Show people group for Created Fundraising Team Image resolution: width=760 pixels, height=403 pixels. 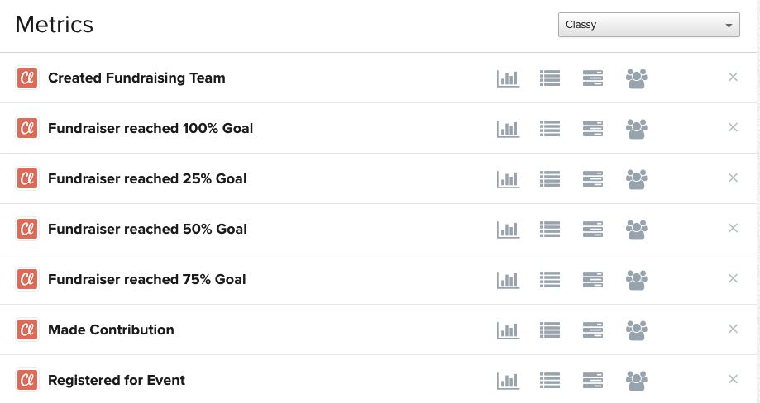point(636,78)
